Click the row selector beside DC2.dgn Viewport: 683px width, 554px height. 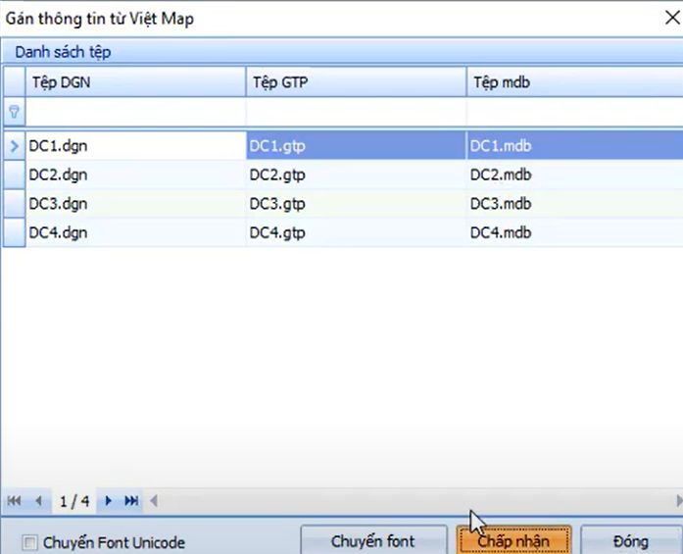tap(15, 175)
